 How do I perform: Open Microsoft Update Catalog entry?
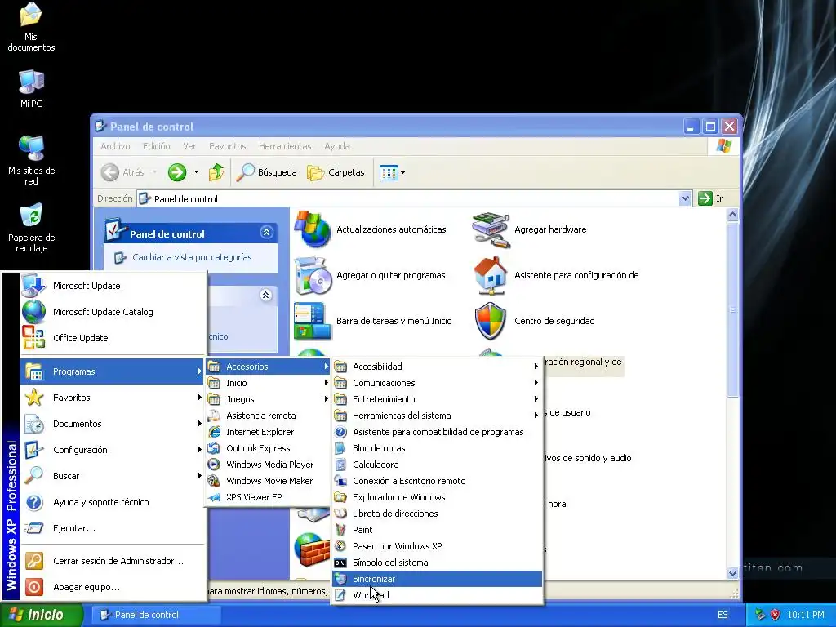pos(113,312)
